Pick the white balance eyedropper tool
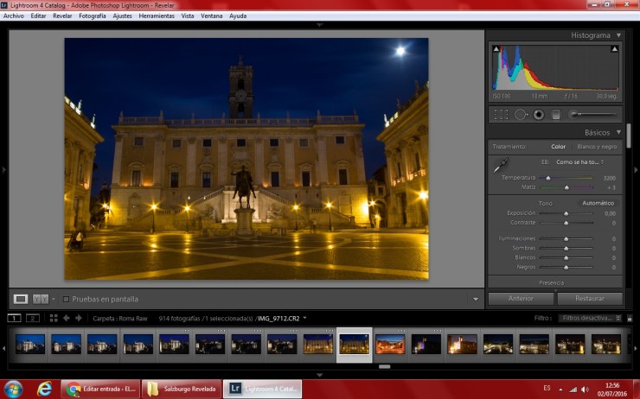This screenshot has width=640, height=399. (501, 164)
